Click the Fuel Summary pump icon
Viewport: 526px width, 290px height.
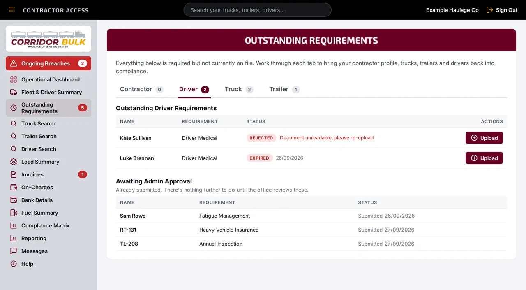click(14, 213)
